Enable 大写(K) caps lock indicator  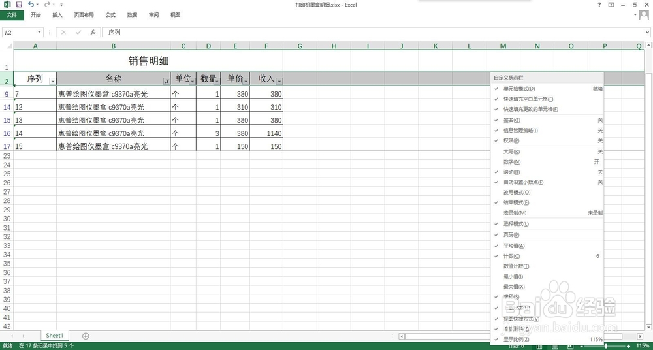(x=547, y=151)
